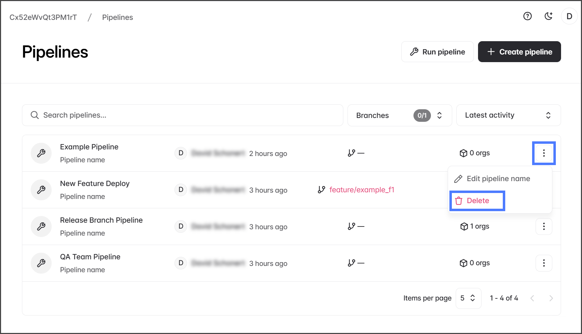Click the wrench icon for Example Pipeline
Viewport: 582px width, 334px height.
pos(41,153)
